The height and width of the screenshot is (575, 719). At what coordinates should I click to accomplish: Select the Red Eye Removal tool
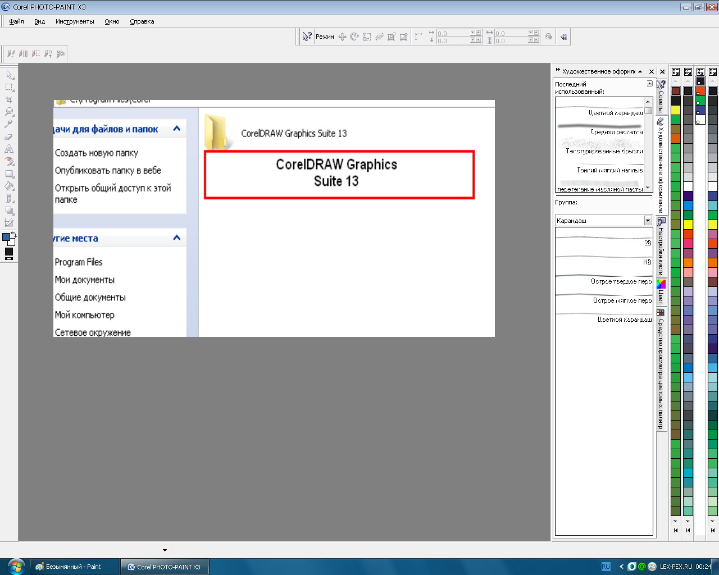coord(10,162)
